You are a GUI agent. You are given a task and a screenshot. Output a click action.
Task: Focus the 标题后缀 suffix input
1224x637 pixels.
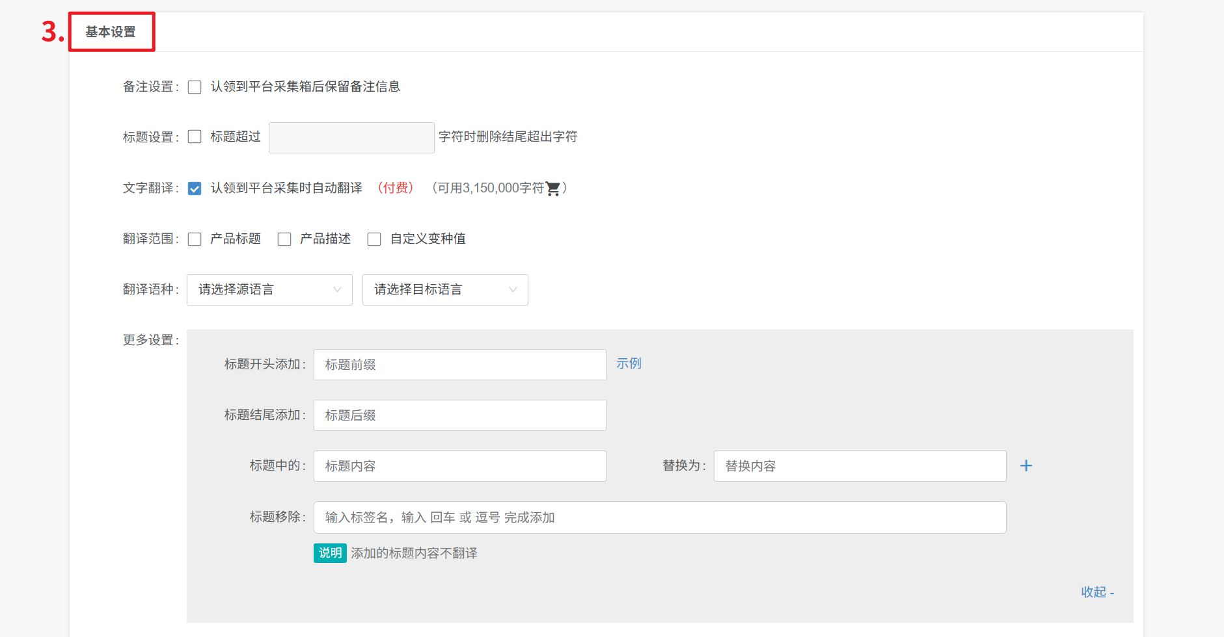point(459,415)
